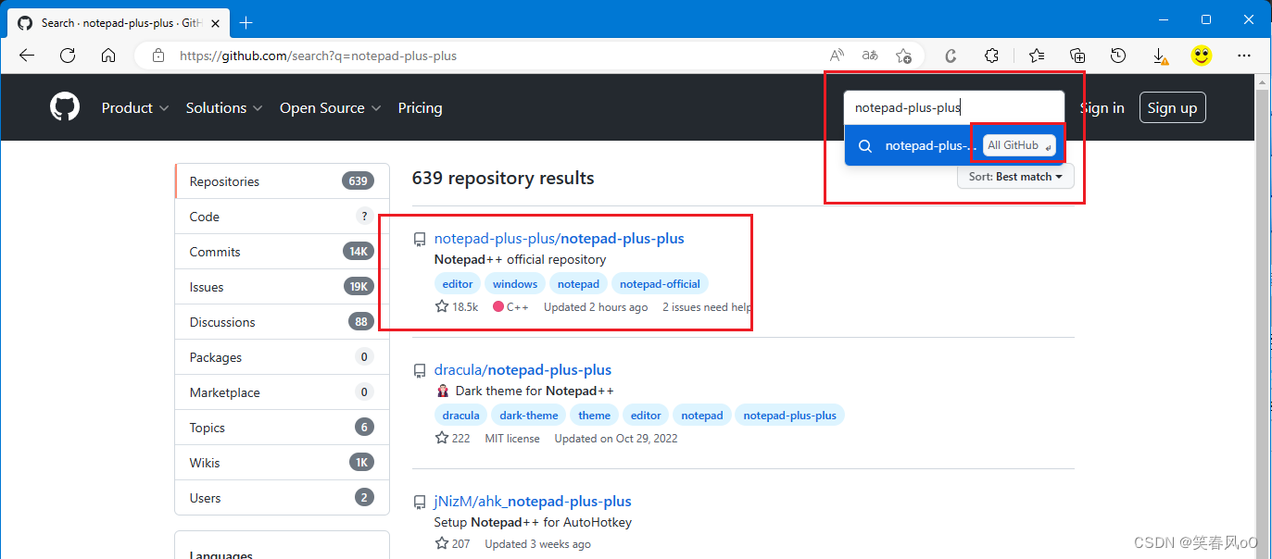Screen dimensions: 1272x559
Task: Open the Sort: Best match dropdown
Action: [1015, 176]
